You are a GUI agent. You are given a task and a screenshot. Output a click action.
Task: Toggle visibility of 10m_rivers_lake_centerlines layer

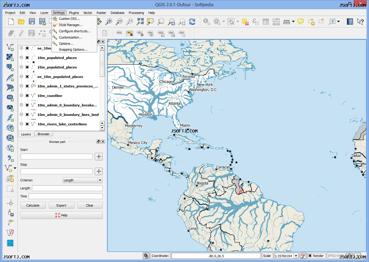click(x=27, y=124)
